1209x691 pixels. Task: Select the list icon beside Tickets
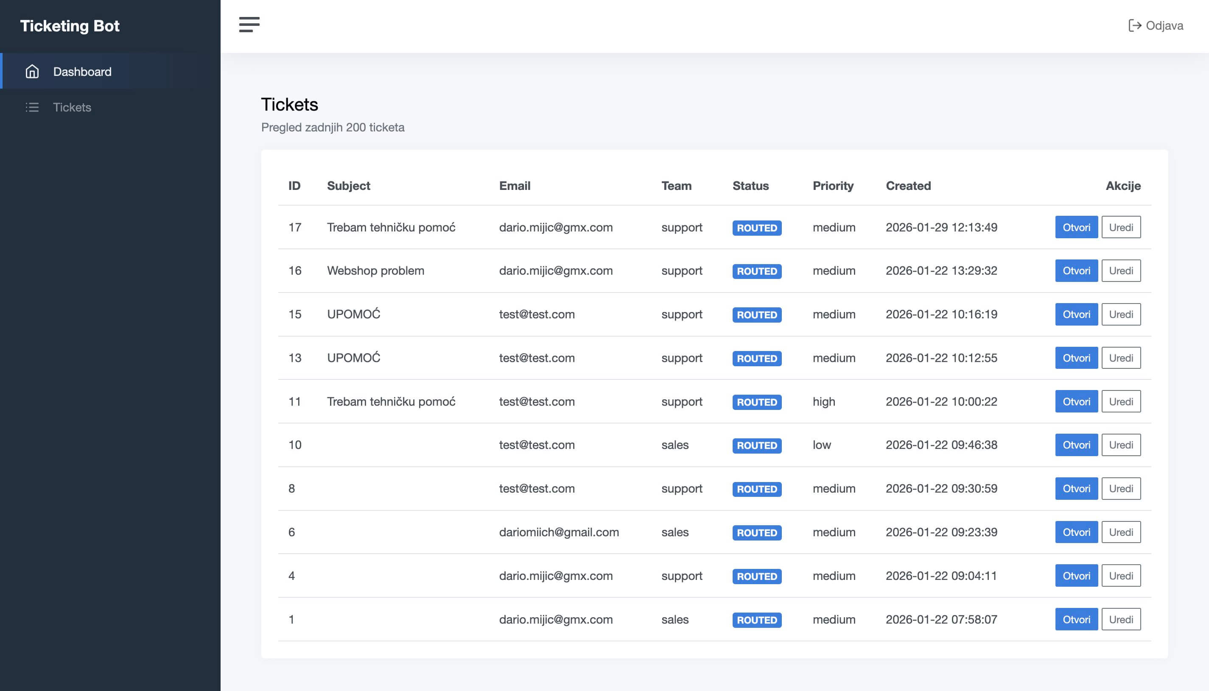click(x=32, y=107)
